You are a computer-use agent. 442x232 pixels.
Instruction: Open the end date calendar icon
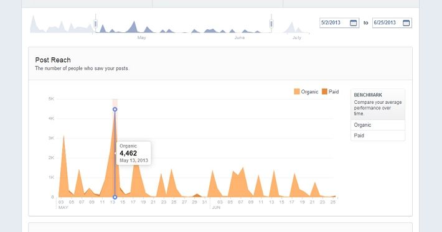coord(406,23)
